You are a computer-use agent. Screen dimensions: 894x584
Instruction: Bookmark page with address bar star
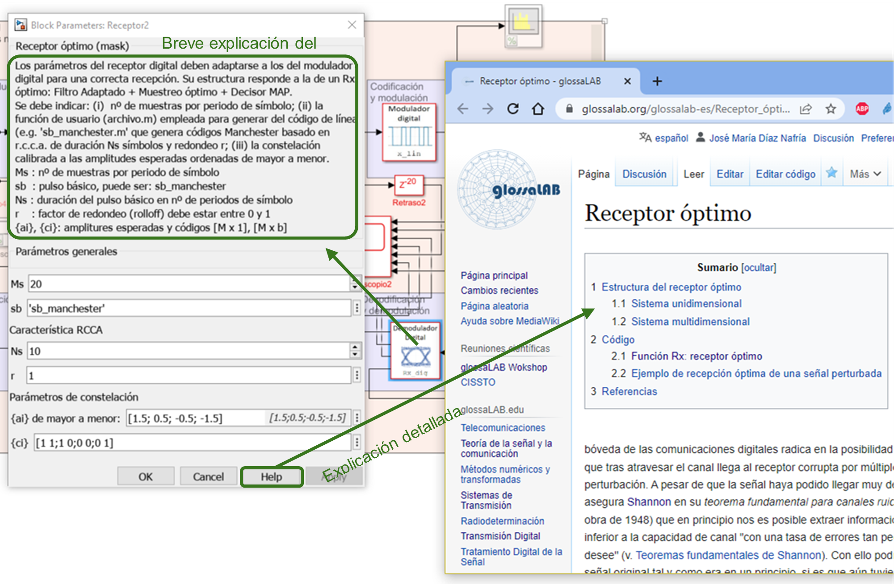[x=831, y=109]
